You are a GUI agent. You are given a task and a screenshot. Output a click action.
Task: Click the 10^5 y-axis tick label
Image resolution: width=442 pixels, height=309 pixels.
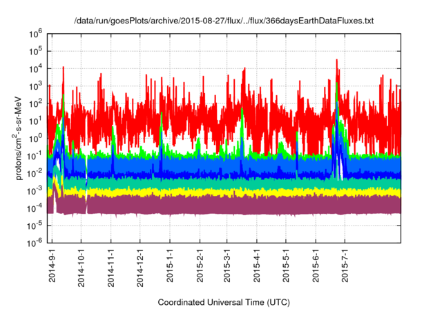pos(35,52)
